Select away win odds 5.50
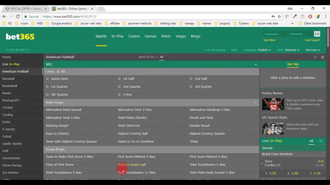The width and height of the screenshot is (330, 185). 315,173
